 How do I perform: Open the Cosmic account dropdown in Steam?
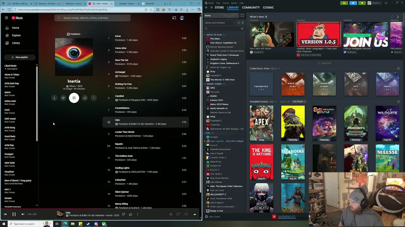coord(374,3)
